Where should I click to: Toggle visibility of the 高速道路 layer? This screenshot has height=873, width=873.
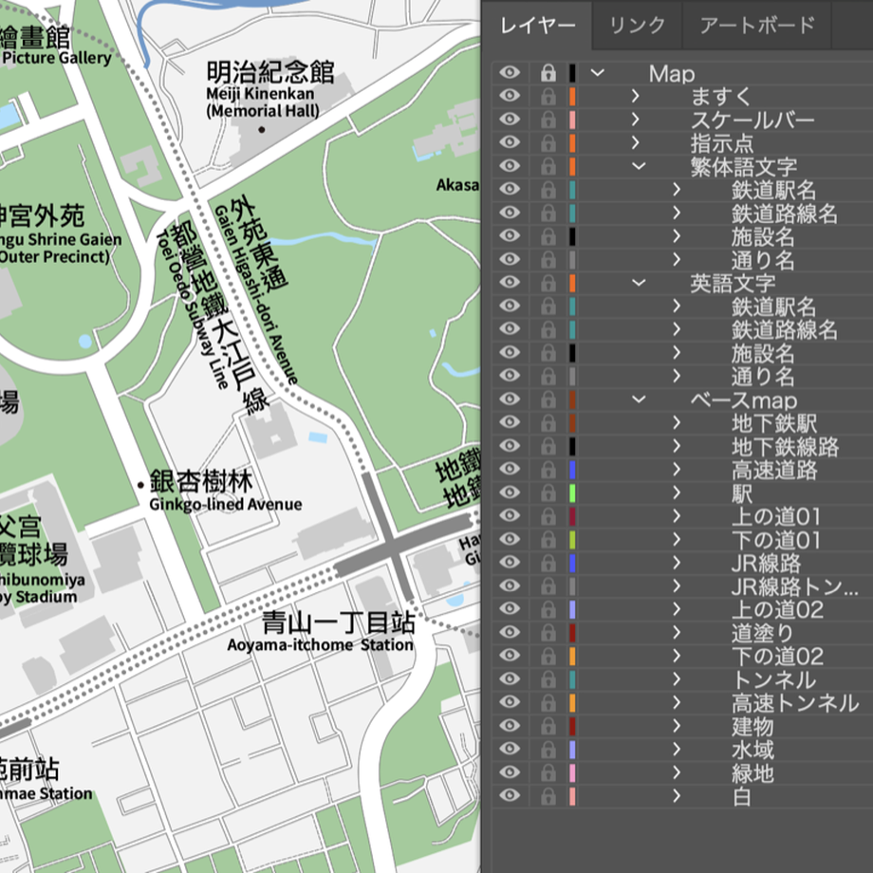click(x=510, y=470)
